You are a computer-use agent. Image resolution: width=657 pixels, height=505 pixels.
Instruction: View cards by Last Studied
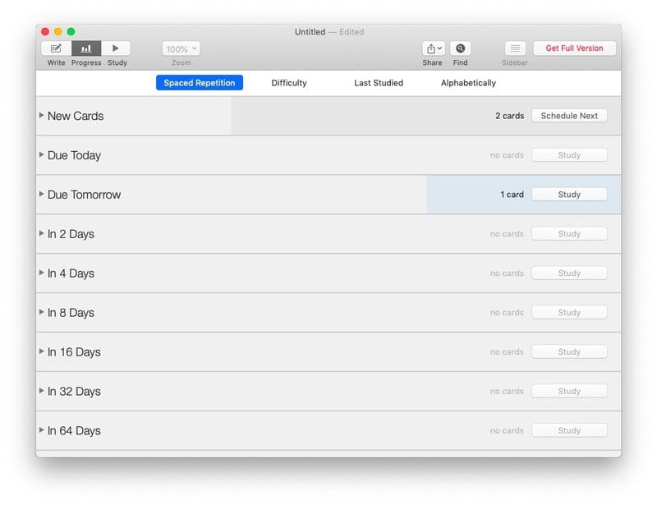coord(378,83)
